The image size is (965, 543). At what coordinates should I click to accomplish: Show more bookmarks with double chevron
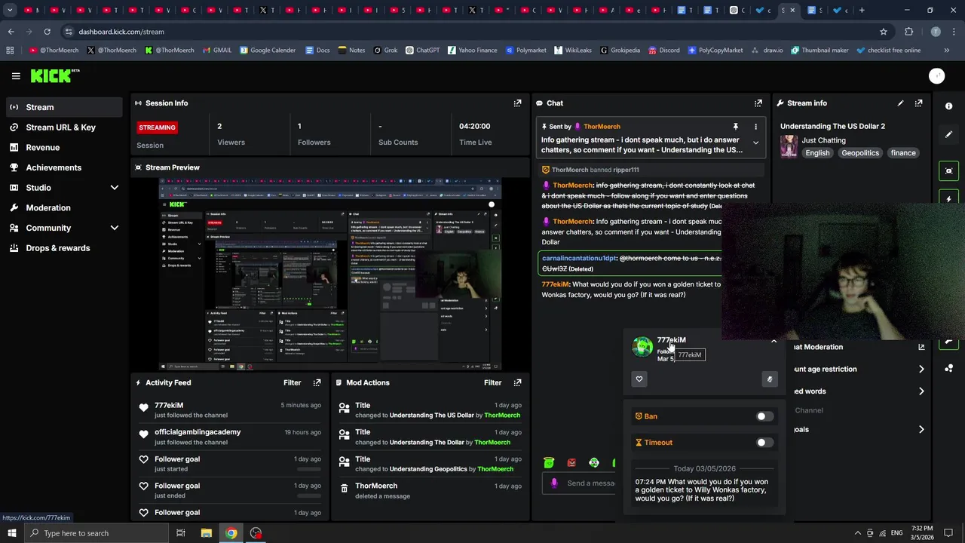pos(946,51)
